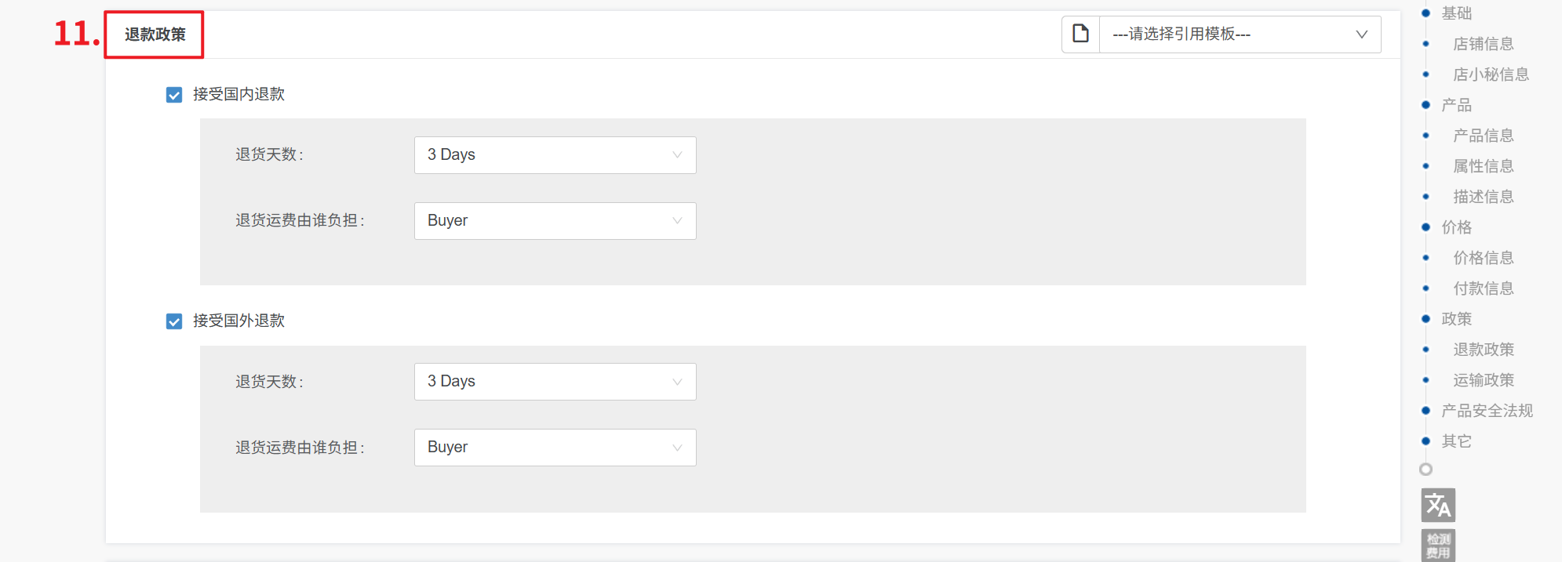1562x562 pixels.
Task: Open the overseas return shipping Buyer dropdown
Action: pos(555,448)
